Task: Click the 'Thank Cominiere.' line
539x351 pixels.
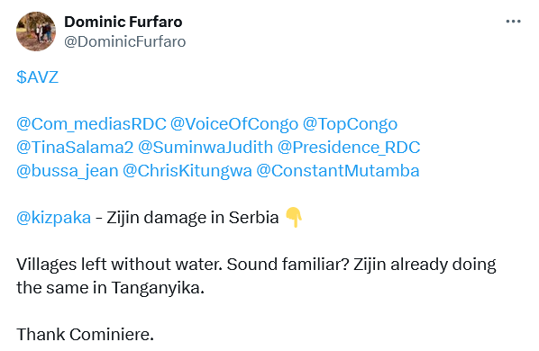Action: (x=86, y=335)
